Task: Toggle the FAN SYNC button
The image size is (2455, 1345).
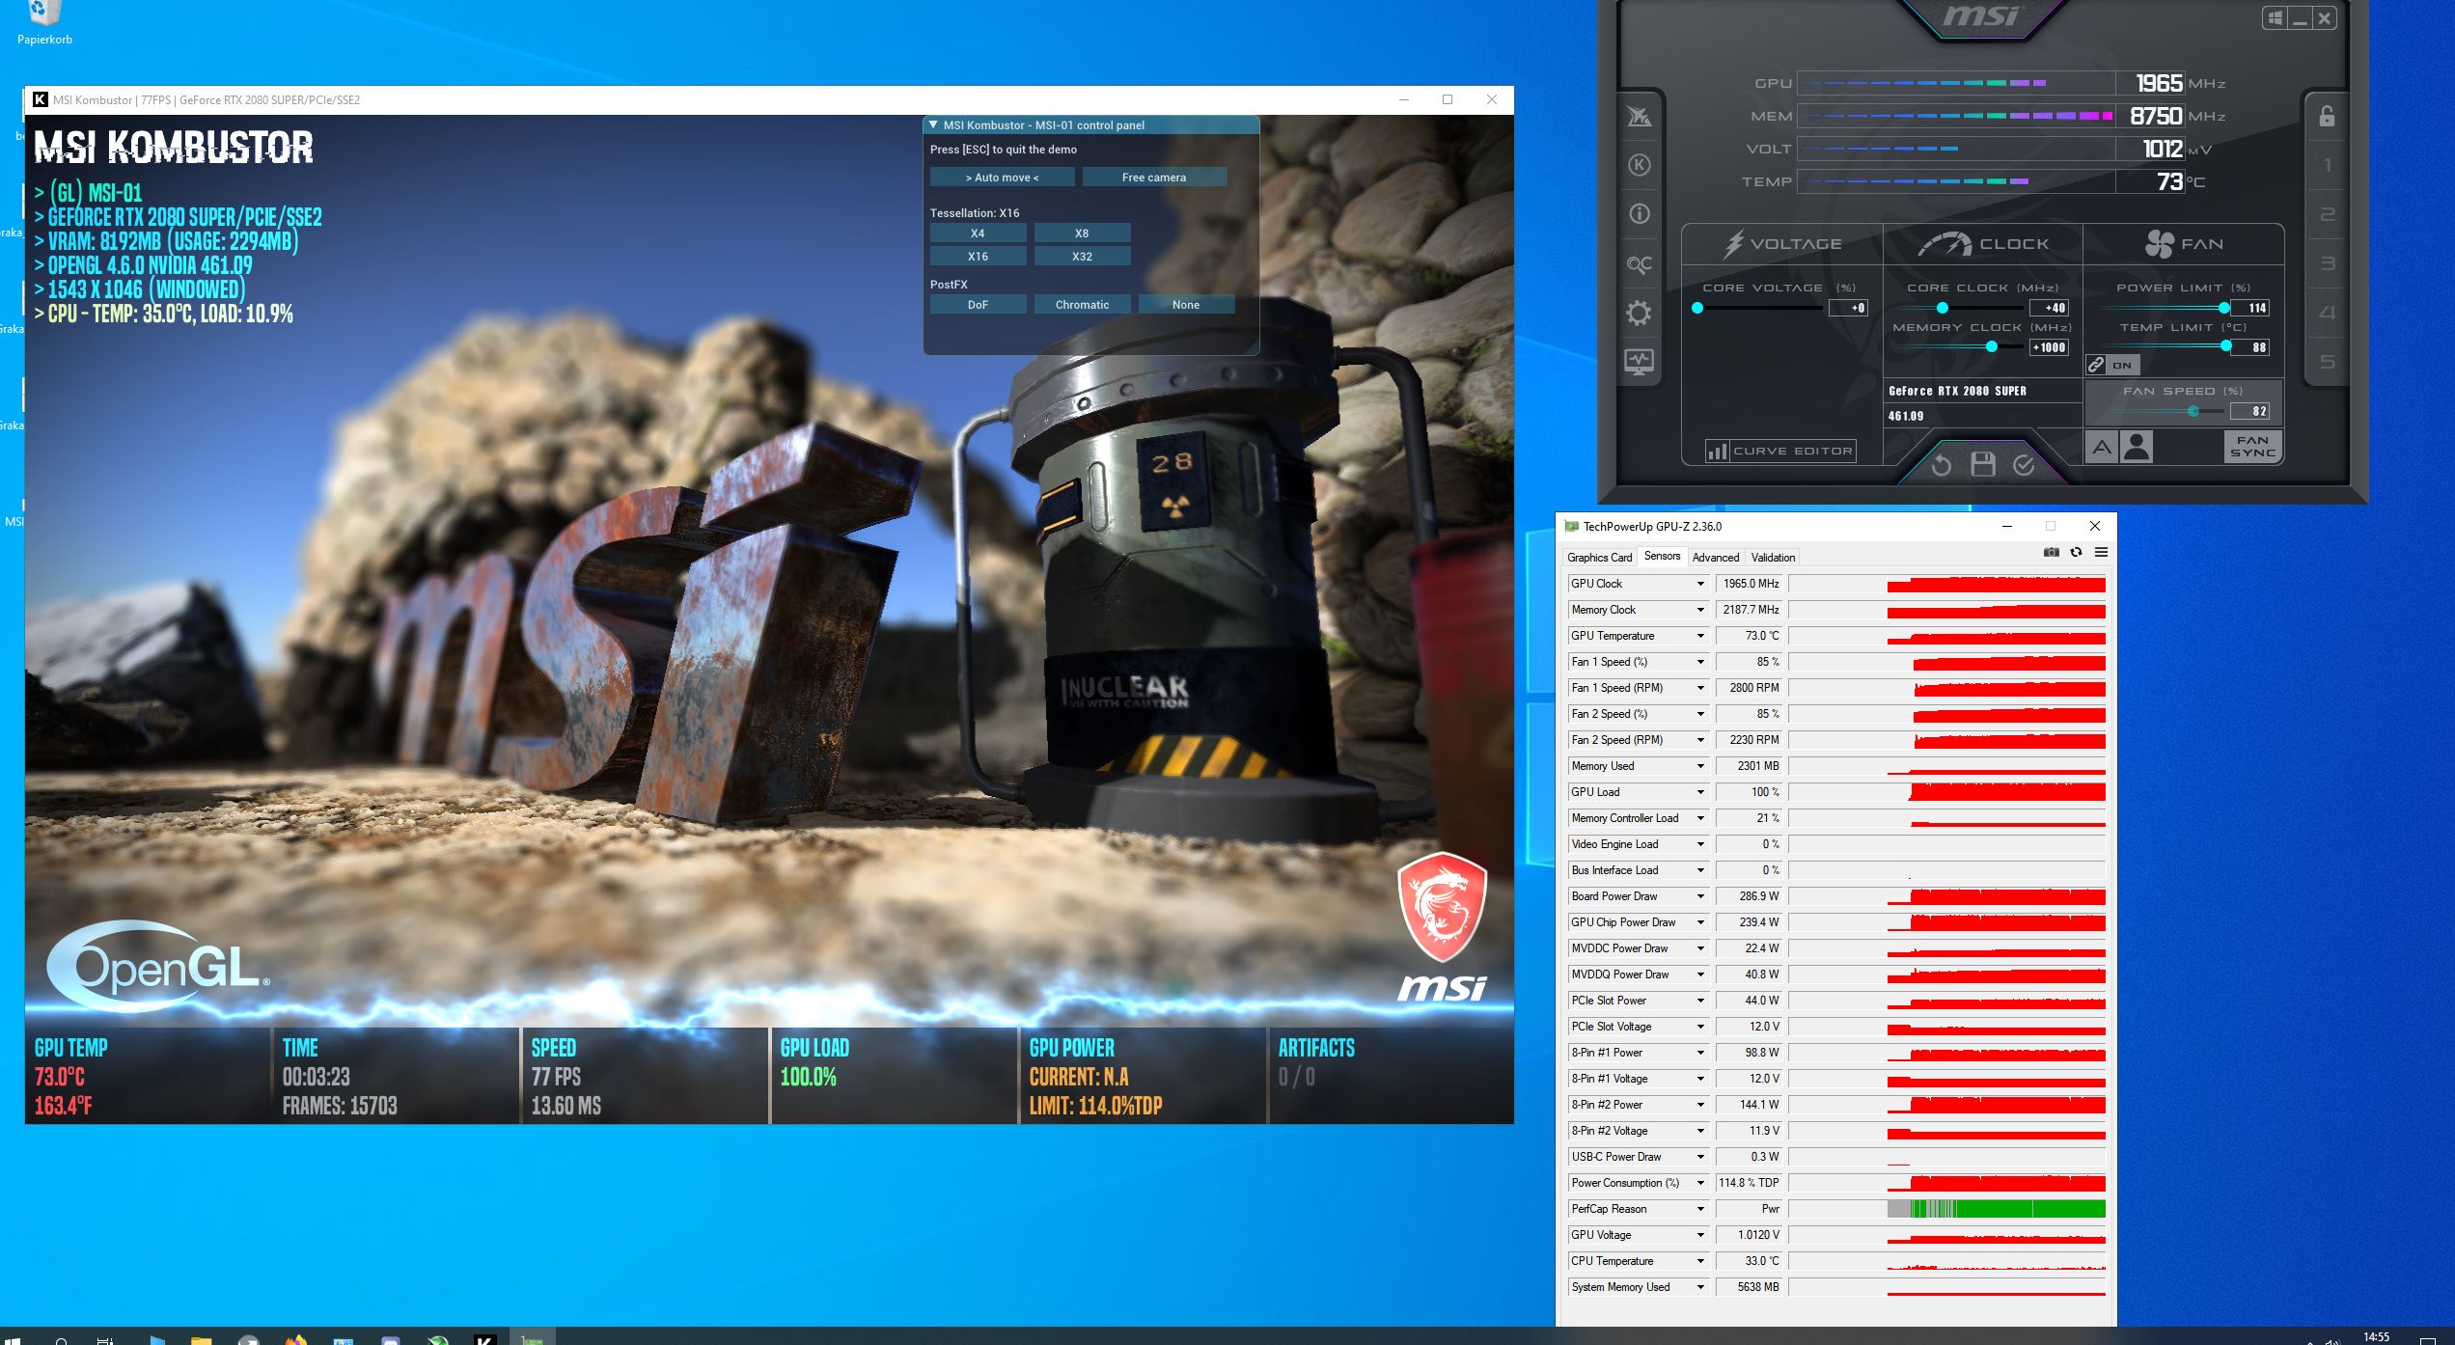Action: pos(2252,446)
